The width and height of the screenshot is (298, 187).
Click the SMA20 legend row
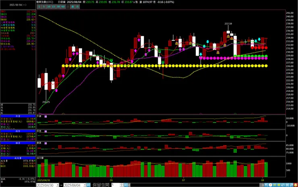click(18, 17)
